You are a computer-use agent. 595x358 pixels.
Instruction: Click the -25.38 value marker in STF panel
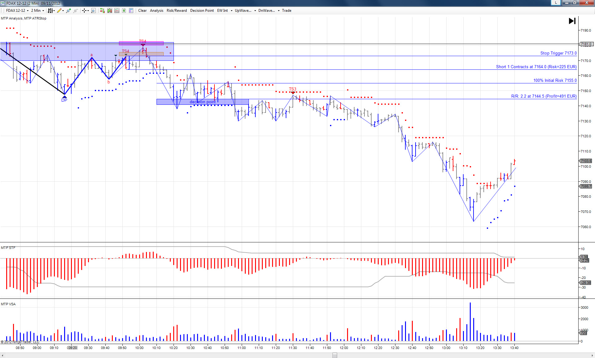585,283
